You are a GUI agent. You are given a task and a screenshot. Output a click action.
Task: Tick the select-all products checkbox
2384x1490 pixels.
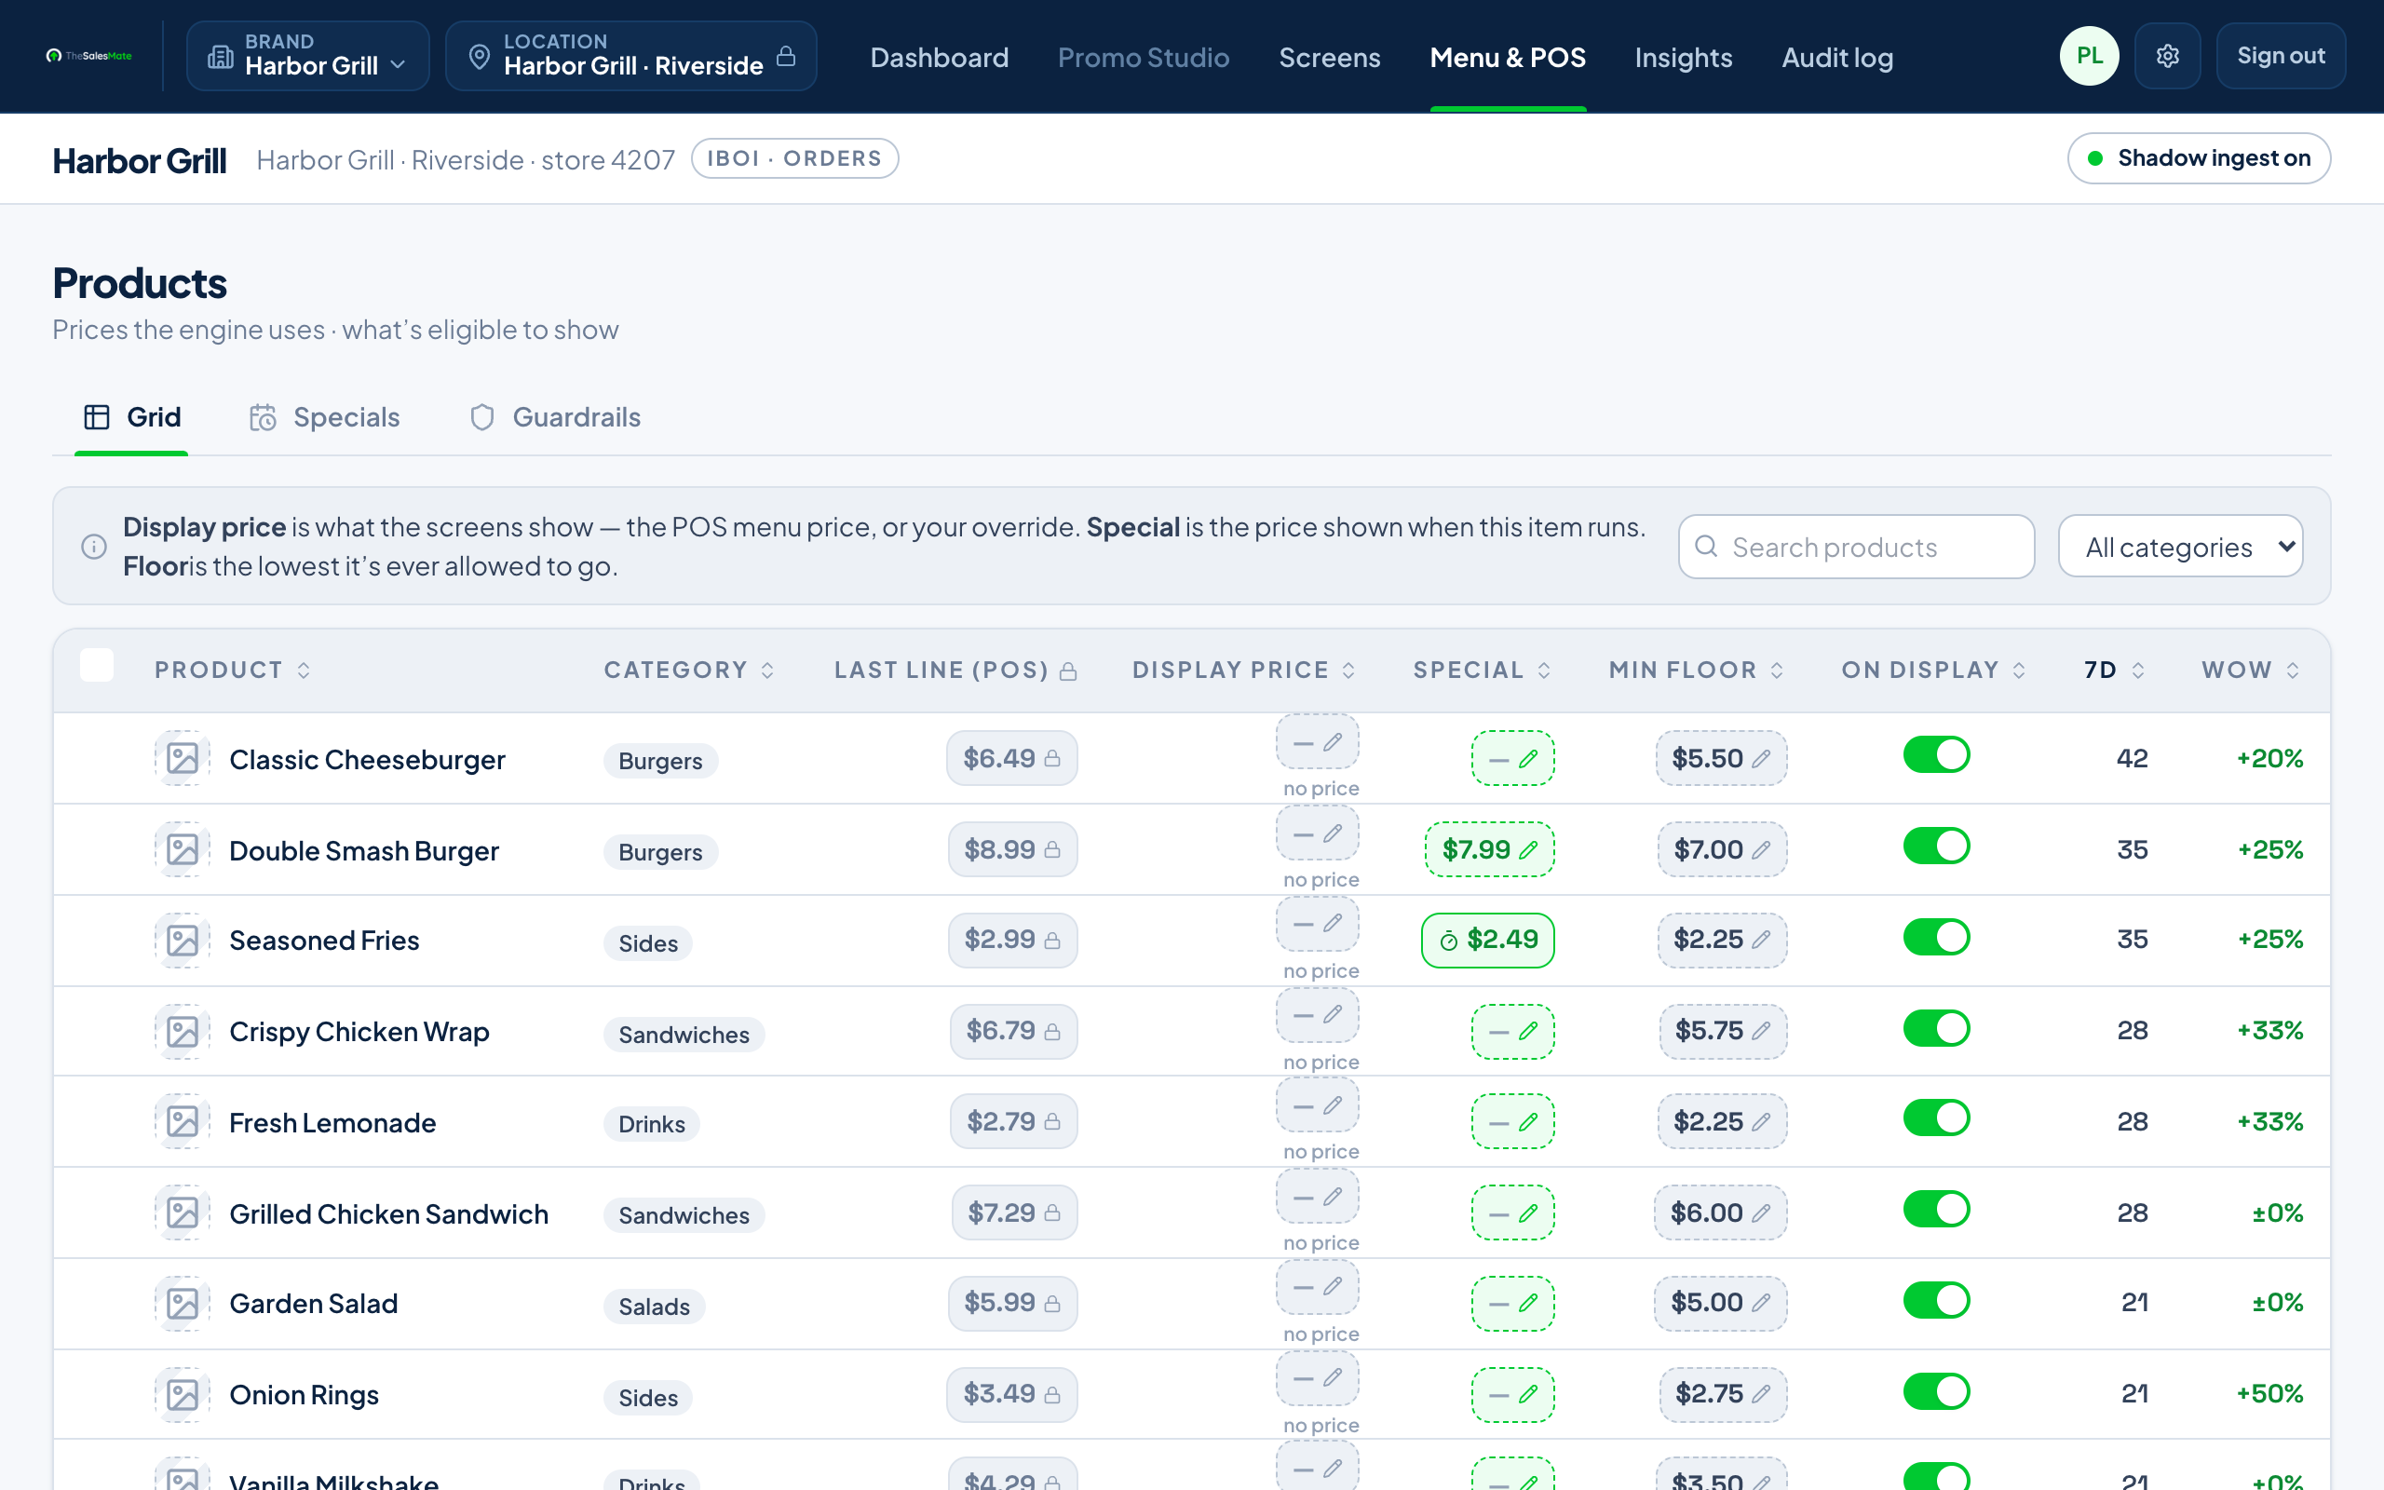tap(97, 665)
